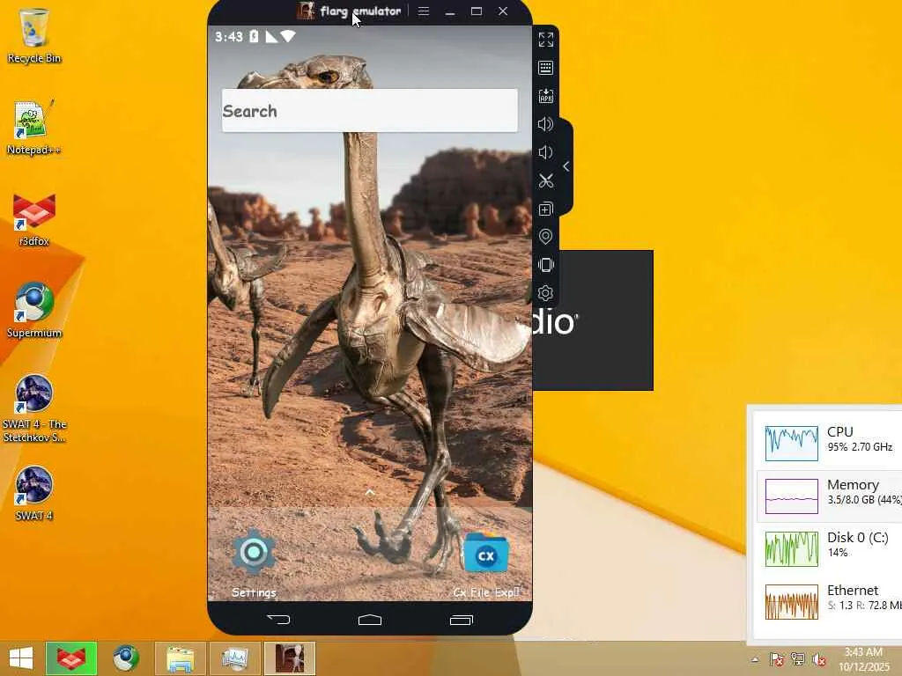Expand the Android app drawer arrow
902x676 pixels.
[370, 493]
